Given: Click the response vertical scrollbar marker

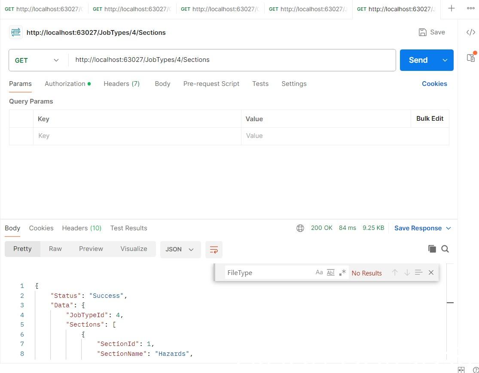Looking at the screenshot, I should [x=450, y=303].
